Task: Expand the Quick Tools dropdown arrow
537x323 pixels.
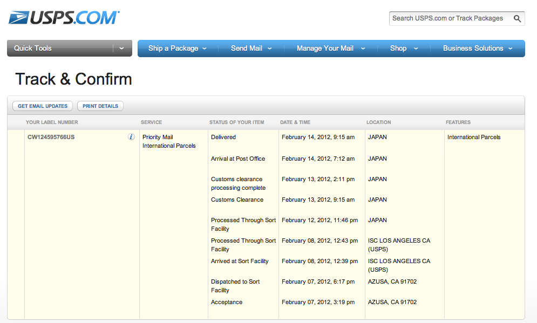Action: (121, 48)
